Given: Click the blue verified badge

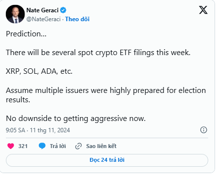Looking at the screenshot, I should [63, 10].
